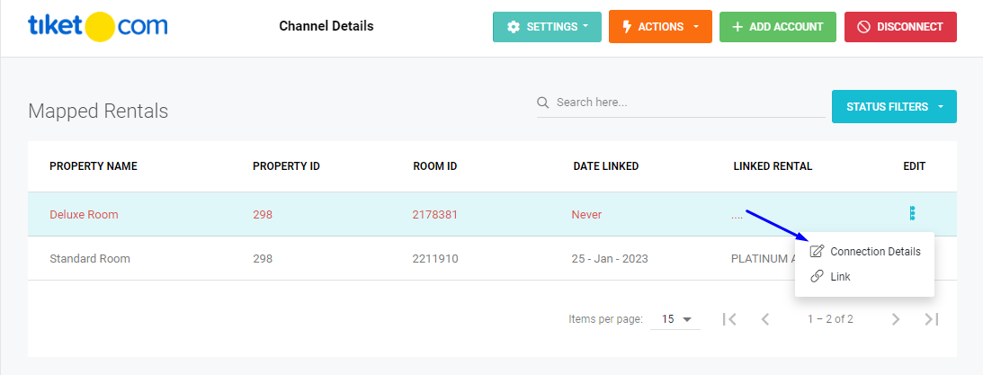Go to next page arrow
Viewport: 983px width, 375px height.
[x=895, y=319]
